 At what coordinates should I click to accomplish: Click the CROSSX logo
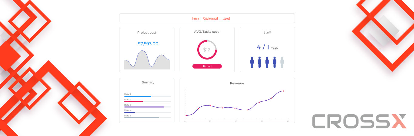pyautogui.click(x=359, y=121)
